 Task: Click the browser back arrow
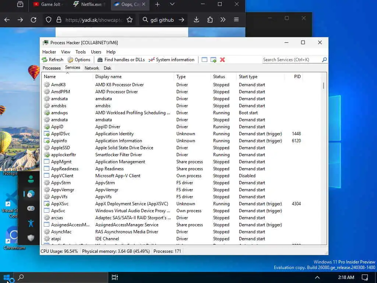[7, 20]
